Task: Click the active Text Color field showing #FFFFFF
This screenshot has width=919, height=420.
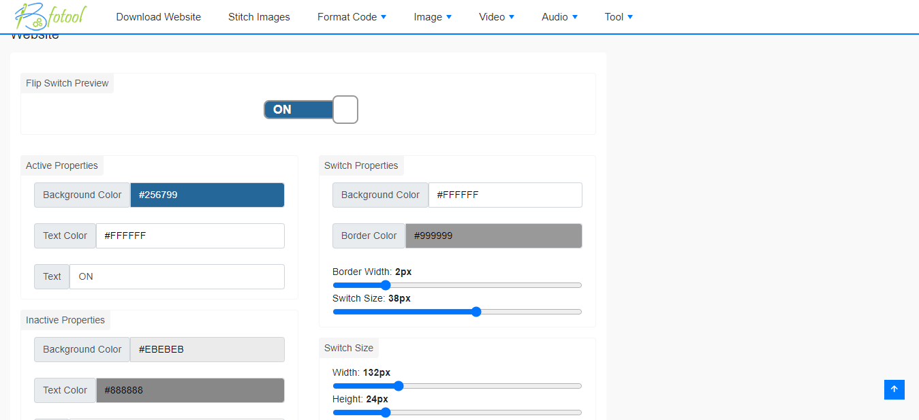Action: (190, 236)
